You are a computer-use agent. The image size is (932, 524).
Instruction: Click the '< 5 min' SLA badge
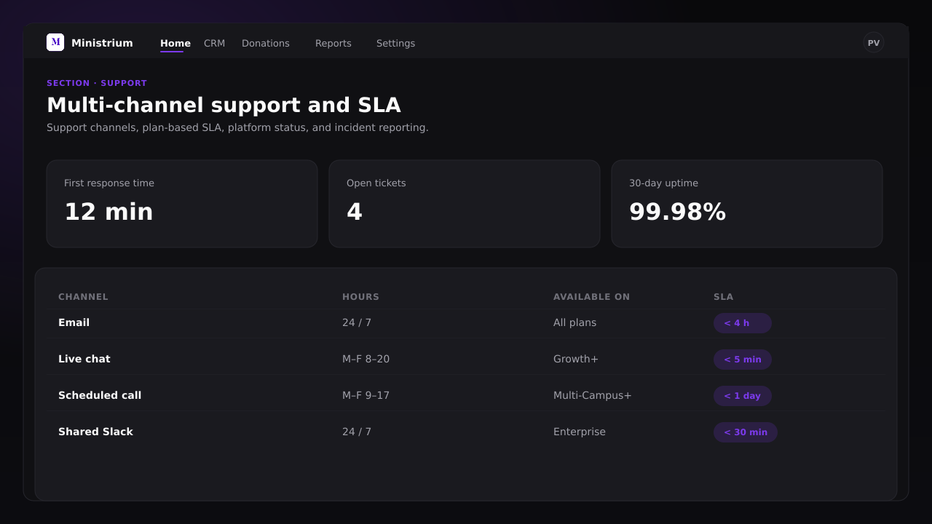point(742,360)
